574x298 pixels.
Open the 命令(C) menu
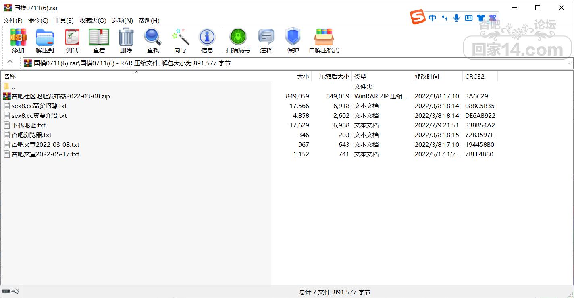(x=38, y=20)
